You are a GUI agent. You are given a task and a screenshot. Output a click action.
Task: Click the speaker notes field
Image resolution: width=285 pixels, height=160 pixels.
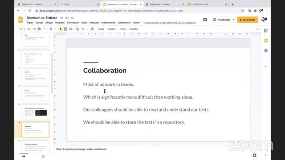(x=157, y=149)
